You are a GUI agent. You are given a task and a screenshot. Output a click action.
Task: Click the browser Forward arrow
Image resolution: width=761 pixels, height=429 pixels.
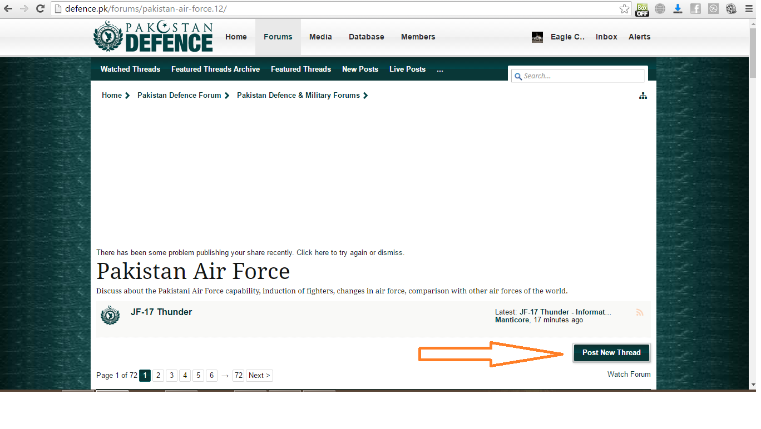point(24,9)
